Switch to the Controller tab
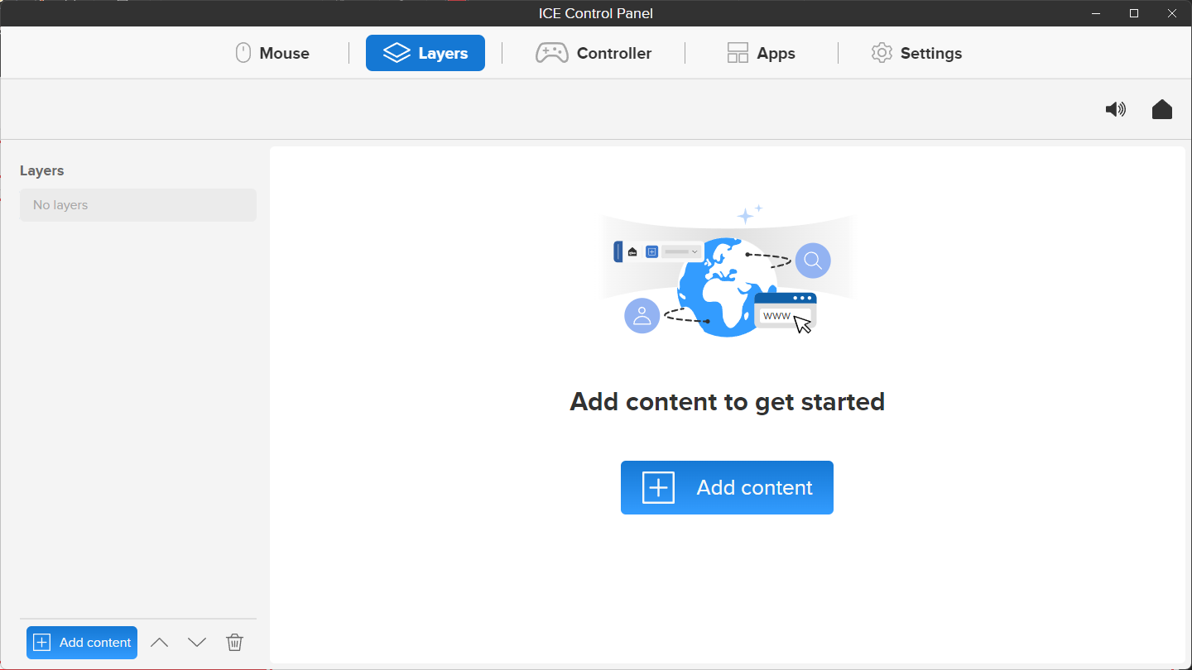 pos(594,53)
